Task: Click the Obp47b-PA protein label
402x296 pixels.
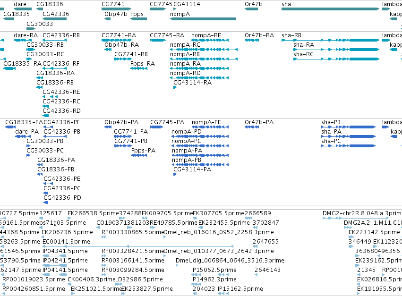Action: (x=121, y=122)
